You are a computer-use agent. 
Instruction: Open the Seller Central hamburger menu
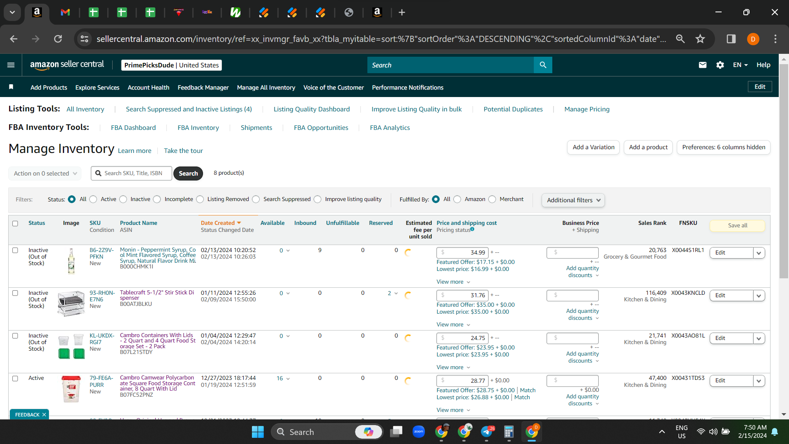pyautogui.click(x=11, y=65)
